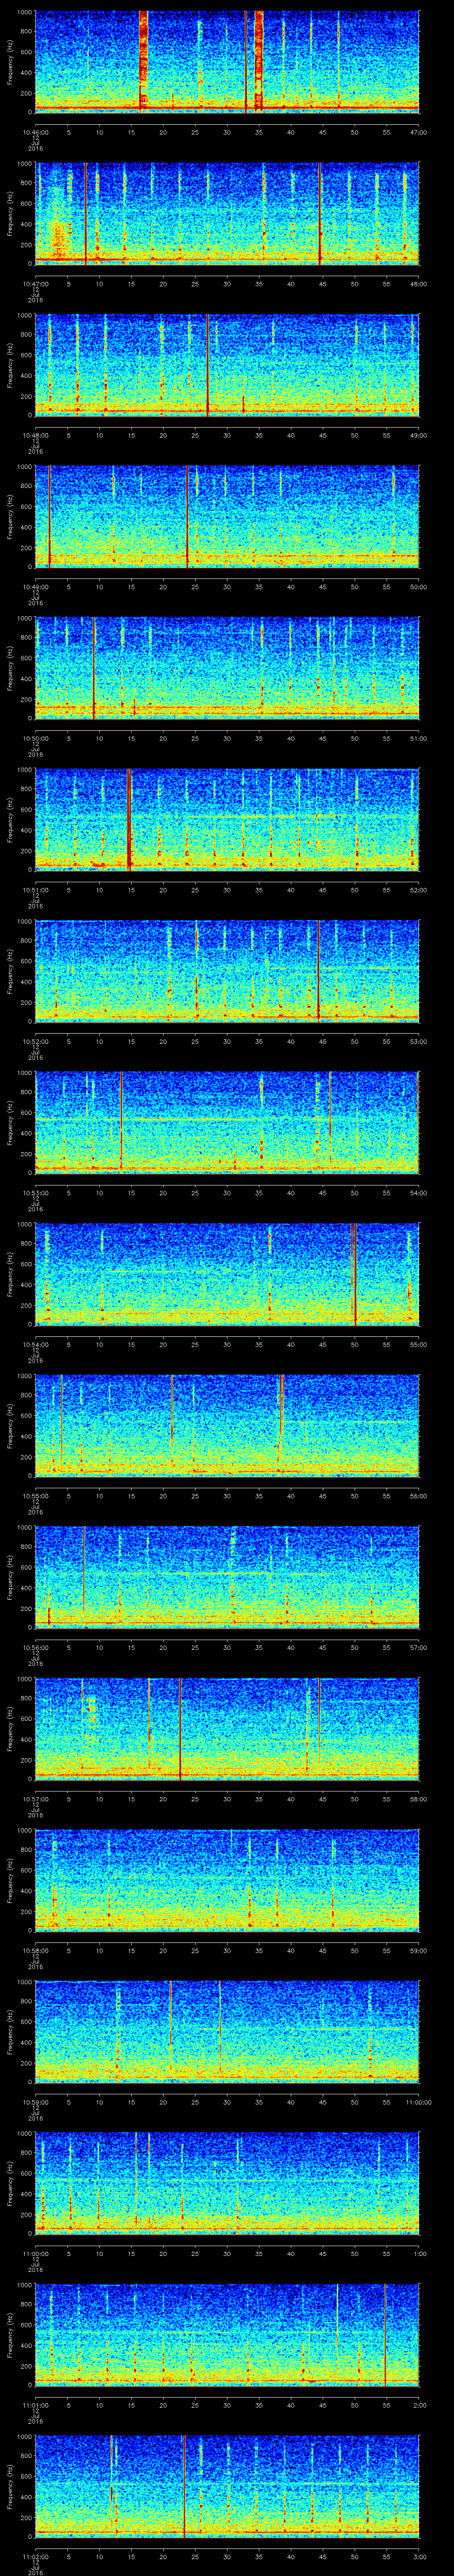Image resolution: width=454 pixels, height=2576 pixels.
Task: Select the 11:02:00 start time label
Action: tap(35, 2556)
